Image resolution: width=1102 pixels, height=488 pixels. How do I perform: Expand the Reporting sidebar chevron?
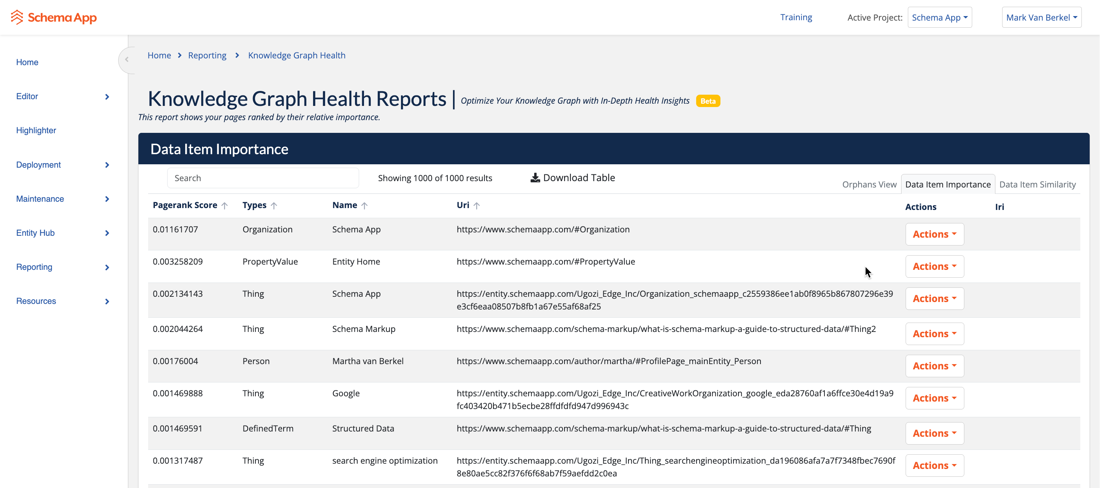pos(107,268)
